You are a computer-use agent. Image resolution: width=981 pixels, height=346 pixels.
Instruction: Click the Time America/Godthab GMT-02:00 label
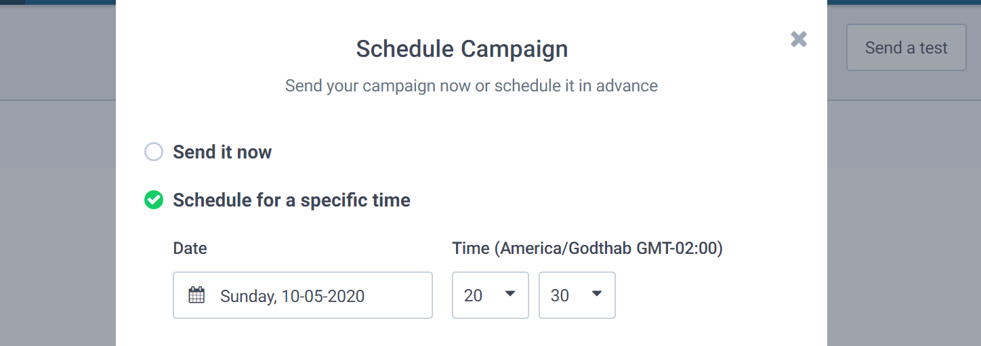coord(587,248)
